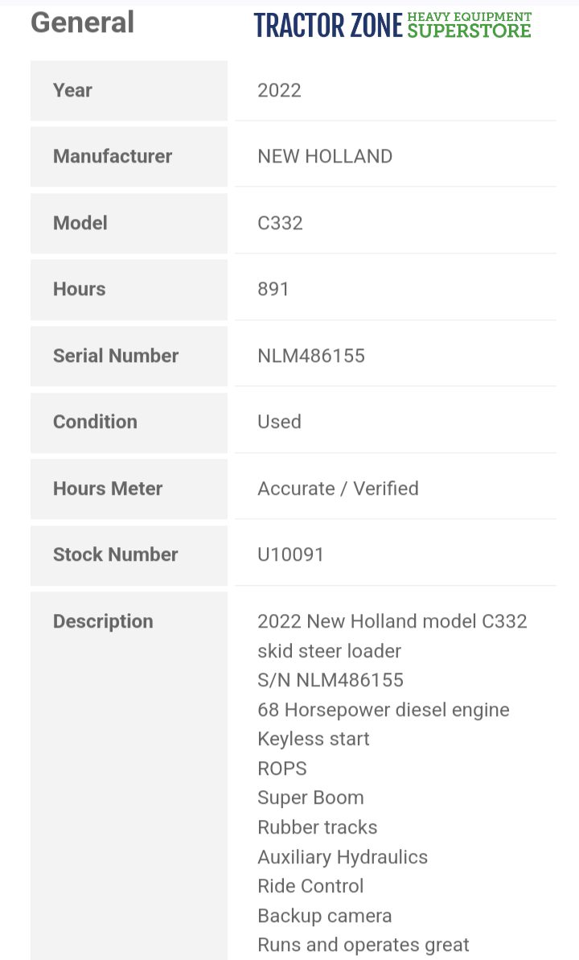This screenshot has width=579, height=960.
Task: Select serial number value in Serial Number row
Action: pos(311,356)
